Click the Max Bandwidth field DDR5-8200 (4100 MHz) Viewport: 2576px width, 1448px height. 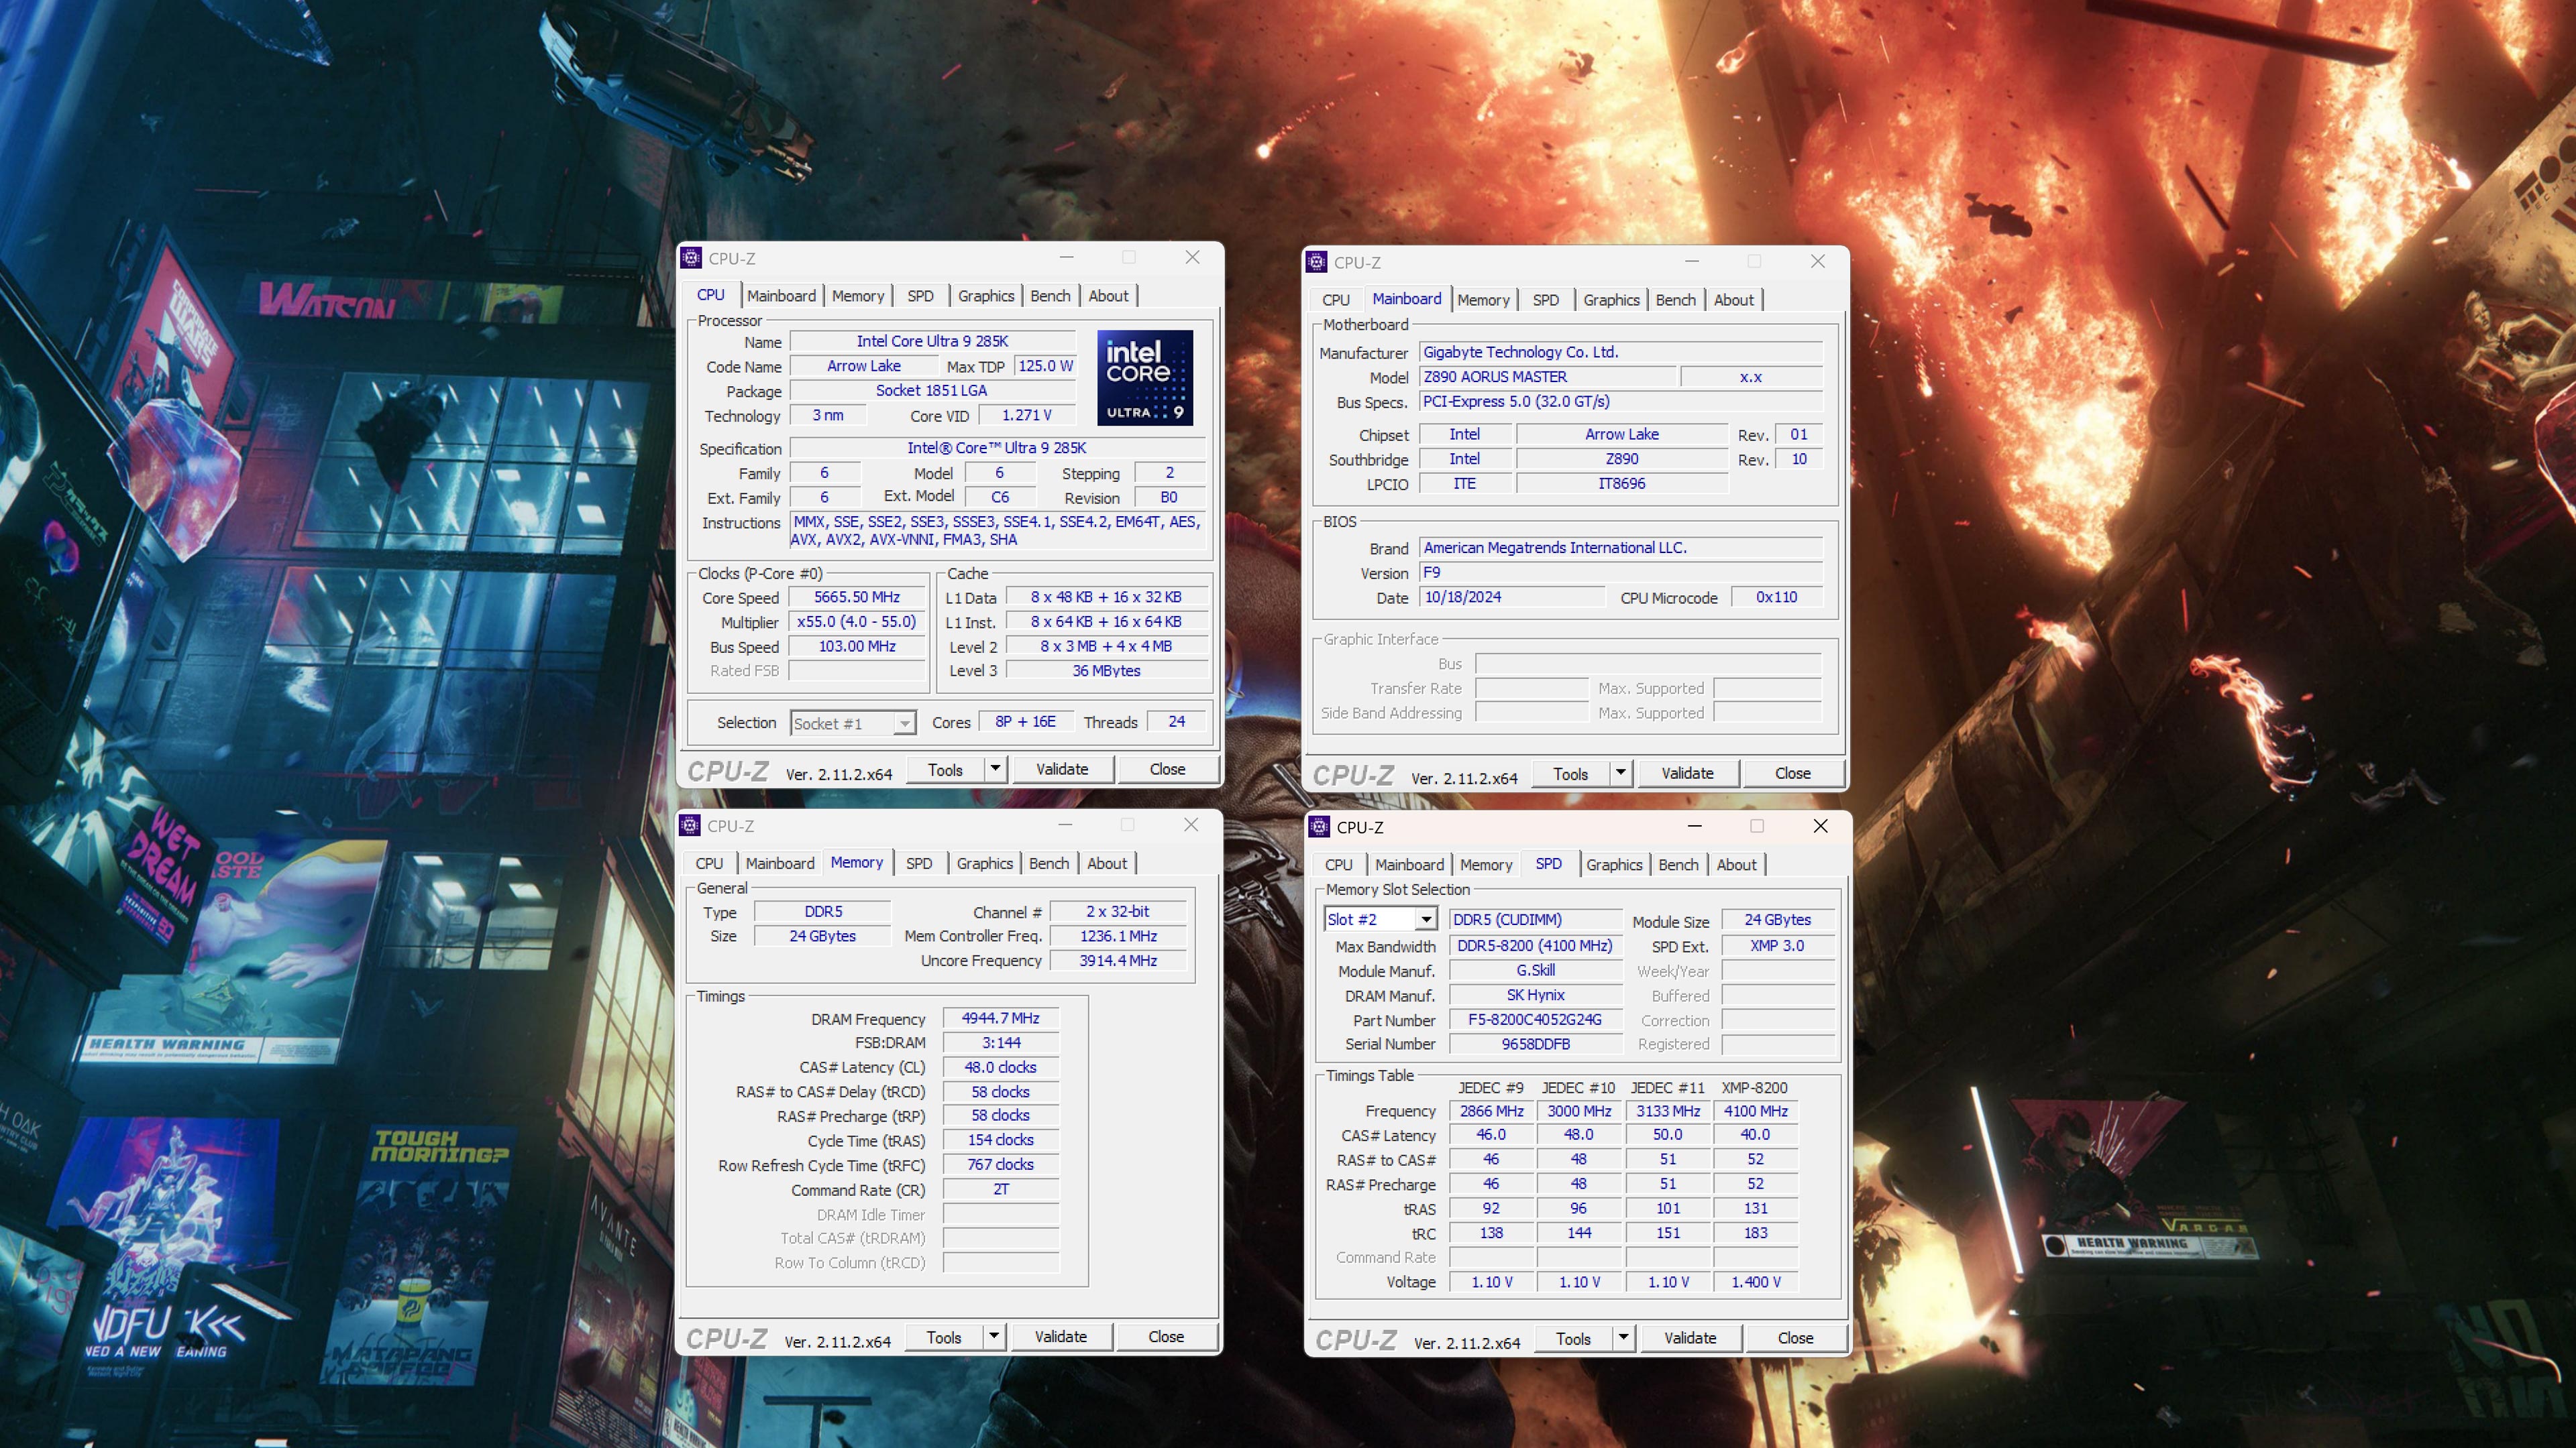tap(1535, 945)
